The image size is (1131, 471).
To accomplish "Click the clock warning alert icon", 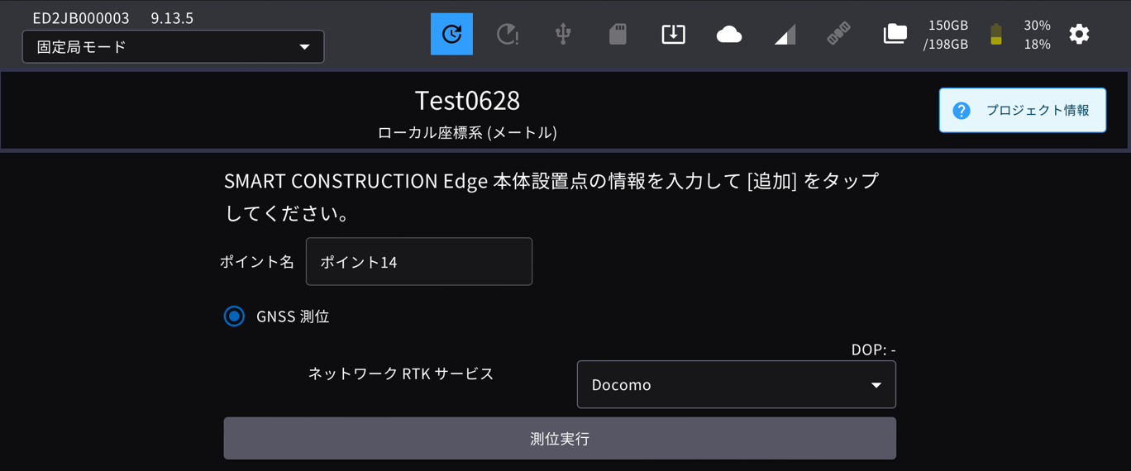I will pos(507,34).
